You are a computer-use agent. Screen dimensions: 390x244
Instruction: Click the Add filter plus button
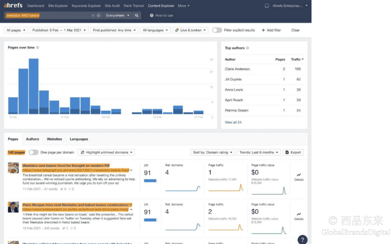(271, 30)
